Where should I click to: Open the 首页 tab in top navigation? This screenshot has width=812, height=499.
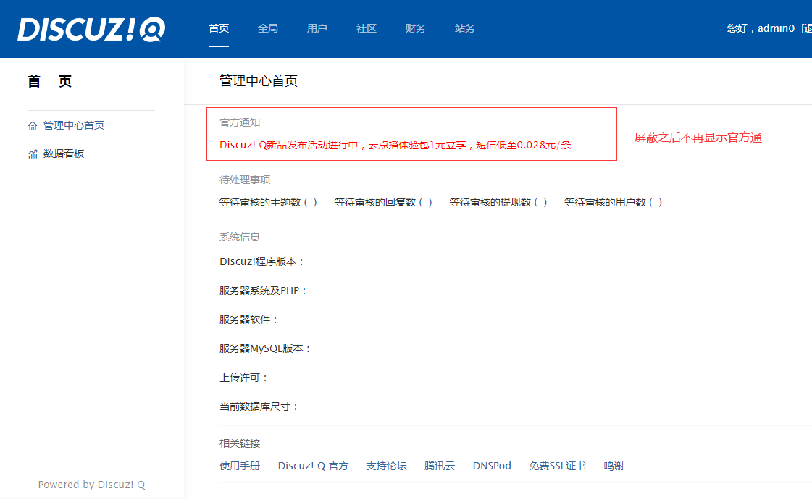click(219, 28)
